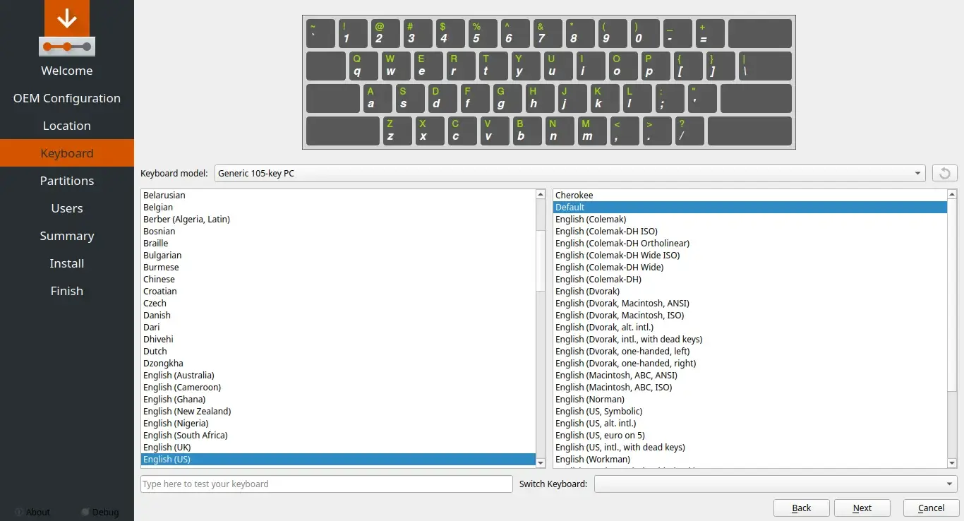Proceed with the Next button
The width and height of the screenshot is (964, 521).
point(862,508)
